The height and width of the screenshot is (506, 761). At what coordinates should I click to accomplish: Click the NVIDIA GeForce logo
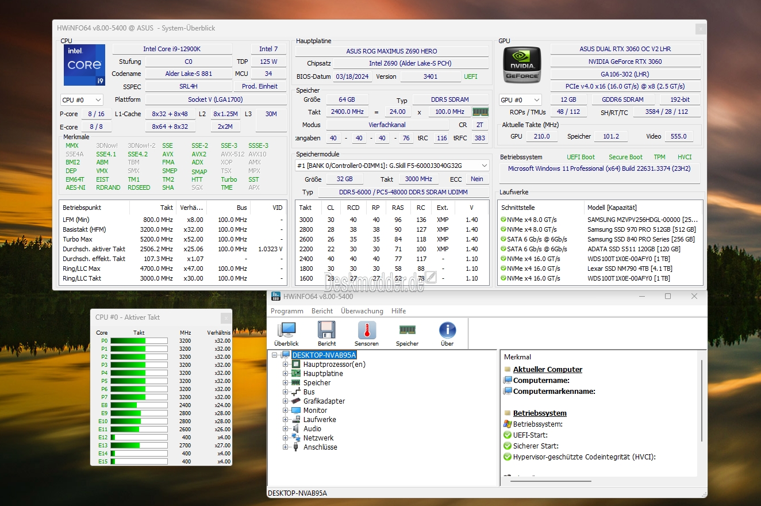coord(522,65)
